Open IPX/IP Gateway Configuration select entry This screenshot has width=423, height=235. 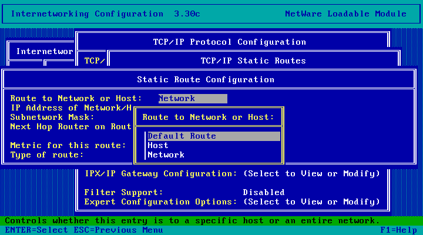(x=311, y=174)
